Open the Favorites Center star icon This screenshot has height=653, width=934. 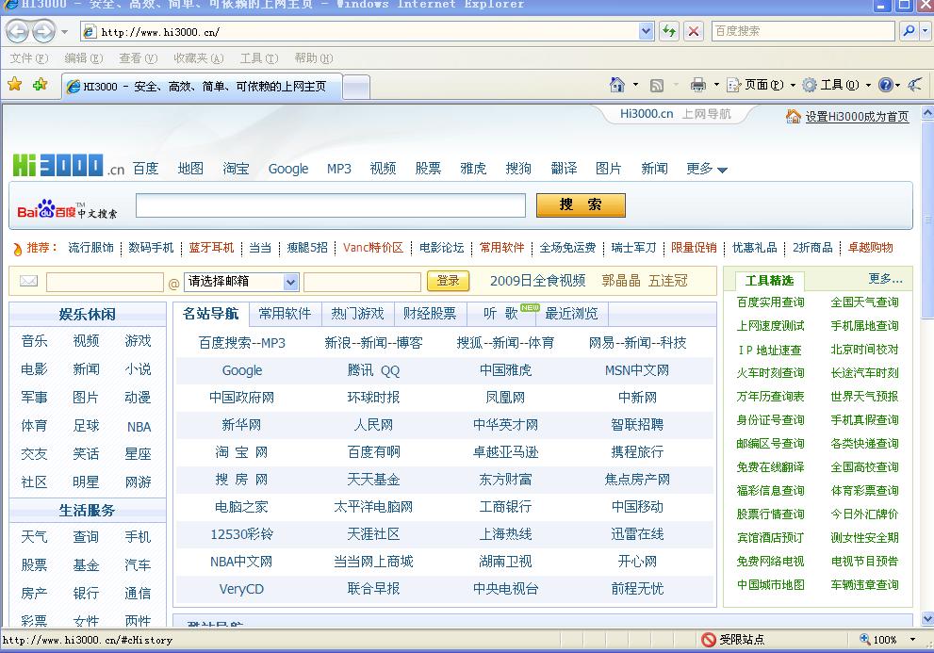[15, 85]
